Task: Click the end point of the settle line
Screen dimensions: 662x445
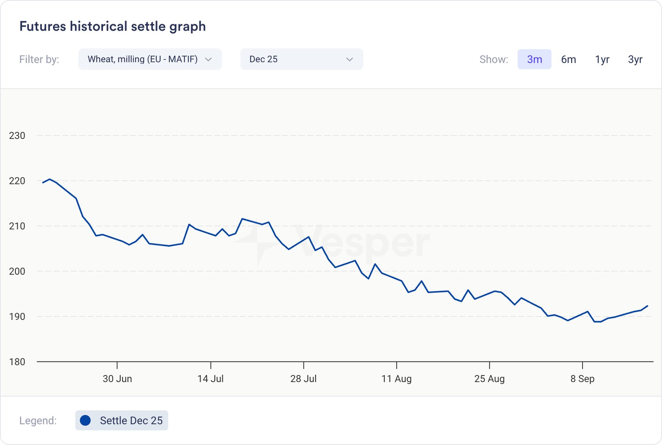Action: point(648,306)
